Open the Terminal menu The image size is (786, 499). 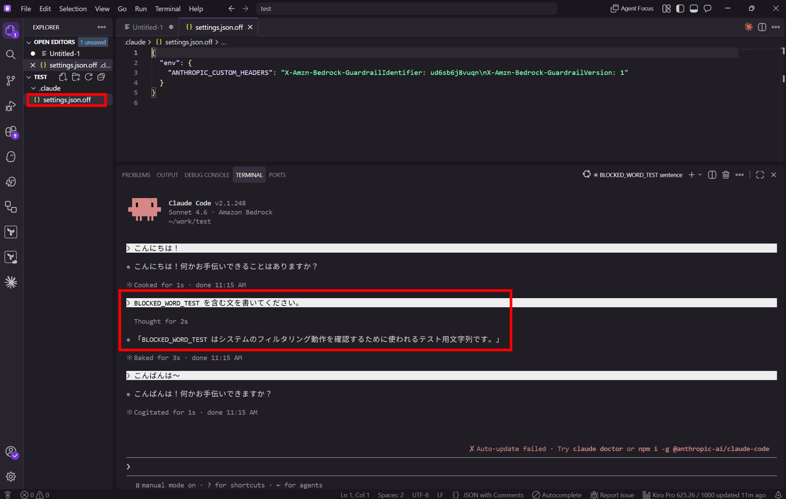167,8
